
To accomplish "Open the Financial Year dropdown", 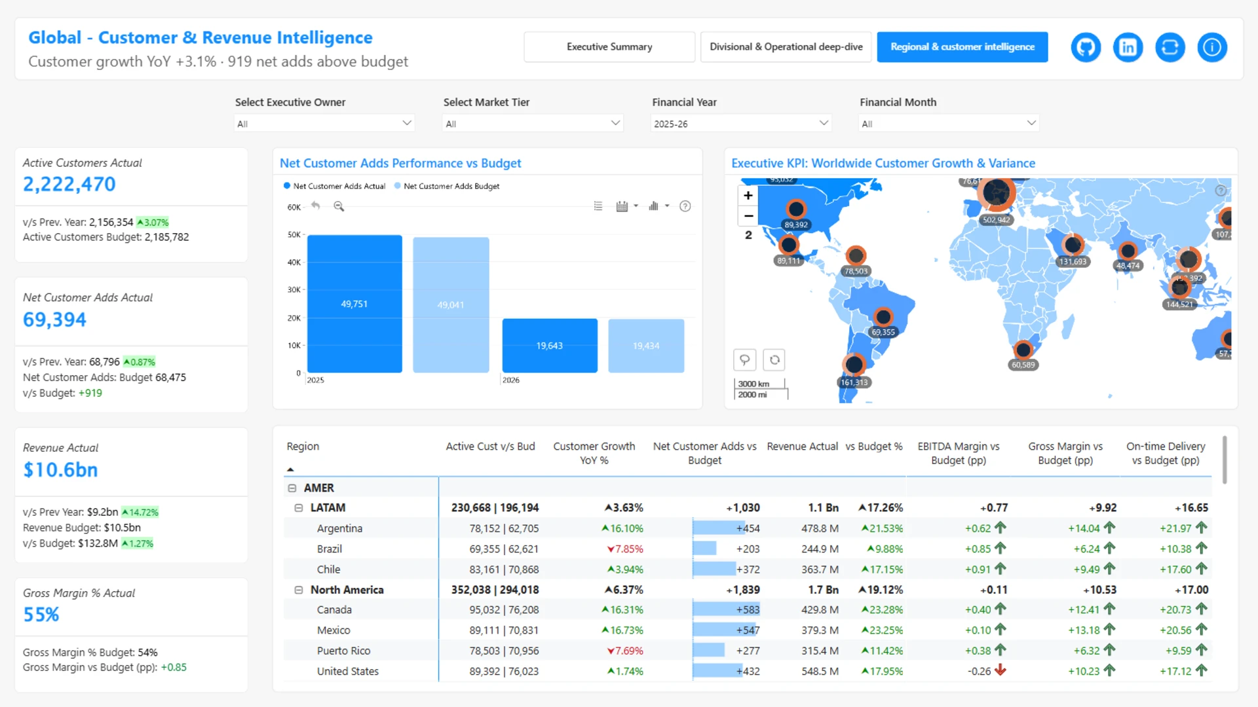I will point(740,123).
